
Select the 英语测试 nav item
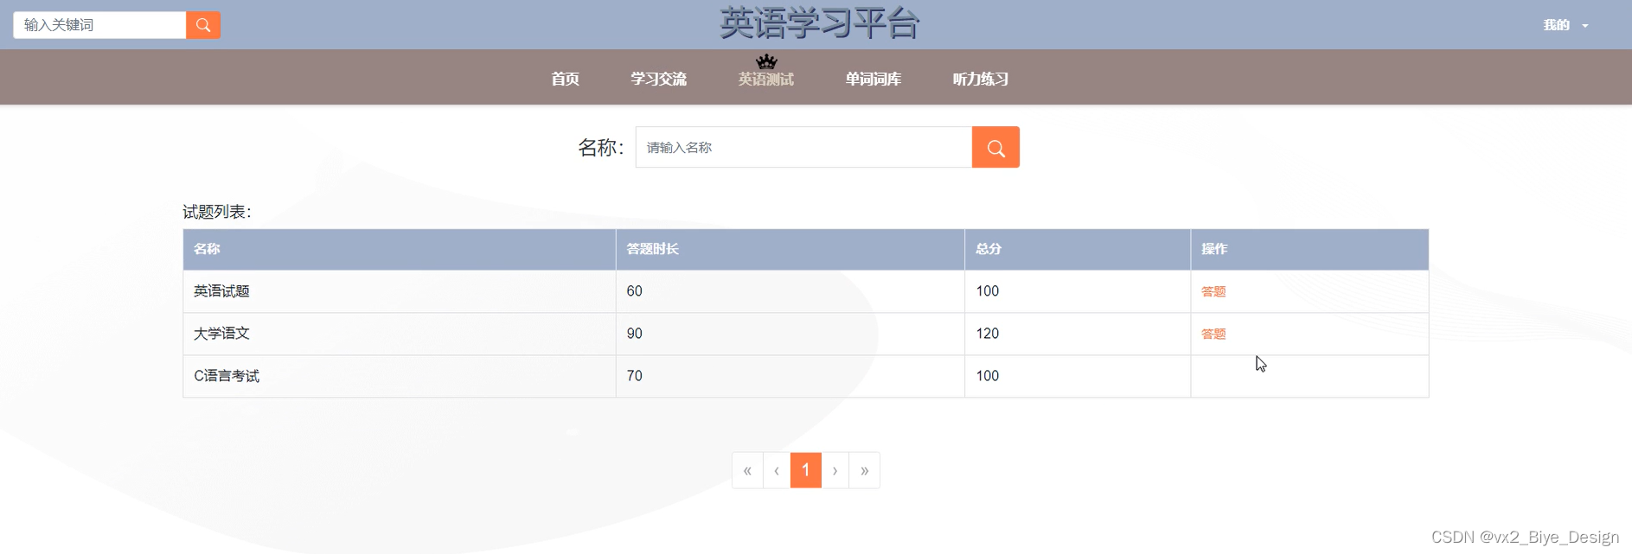coord(766,79)
